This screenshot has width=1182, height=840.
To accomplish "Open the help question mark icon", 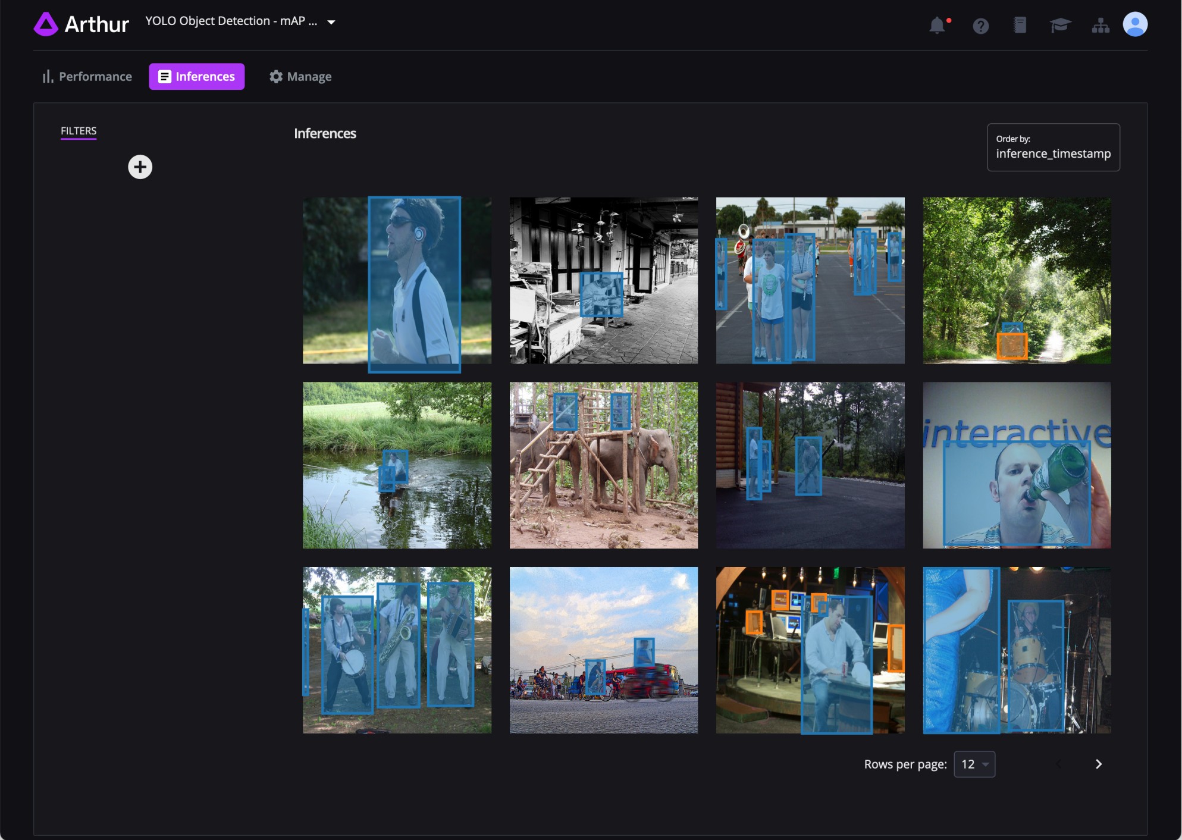I will 980,25.
